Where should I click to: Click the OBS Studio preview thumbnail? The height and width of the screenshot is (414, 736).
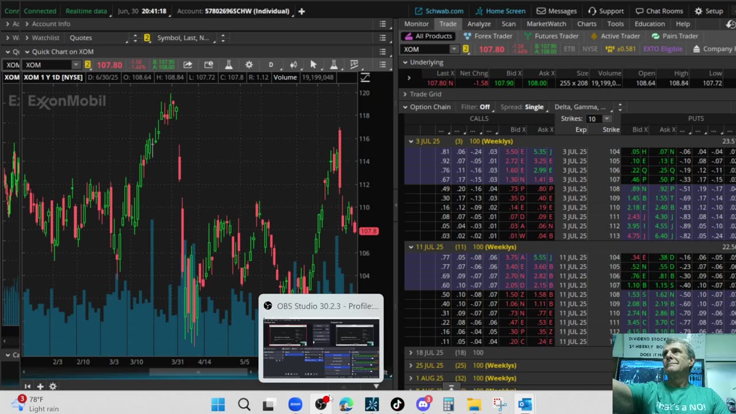point(321,347)
